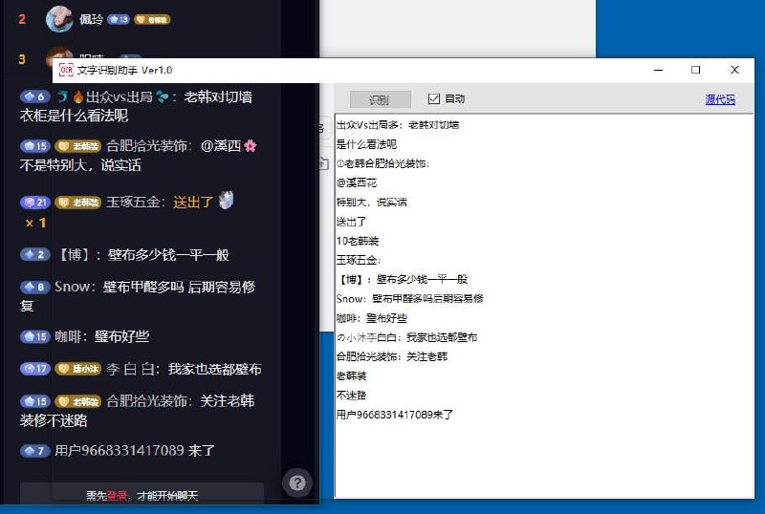Open the 源代码 link

point(720,99)
